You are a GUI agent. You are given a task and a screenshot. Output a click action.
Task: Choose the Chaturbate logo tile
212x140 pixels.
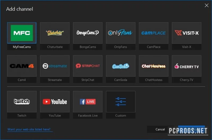[x=55, y=33]
